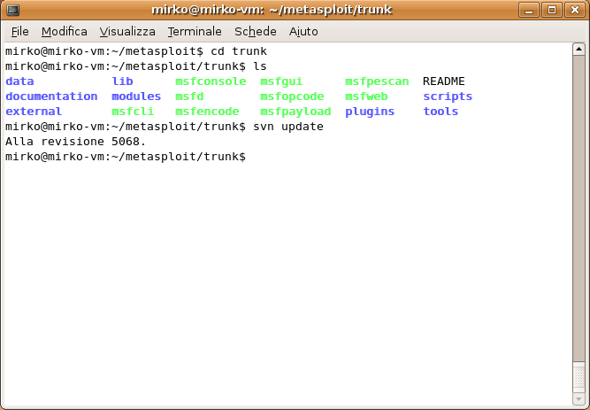Click the 'msfpayload' file name
This screenshot has width=590, height=410.
click(x=295, y=112)
